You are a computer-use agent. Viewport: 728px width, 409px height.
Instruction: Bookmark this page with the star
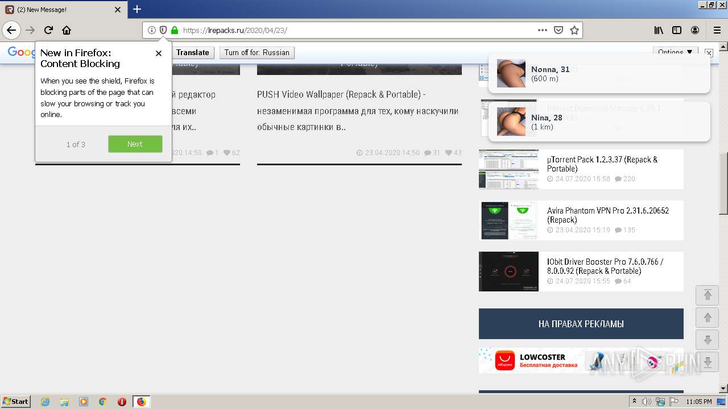point(574,30)
